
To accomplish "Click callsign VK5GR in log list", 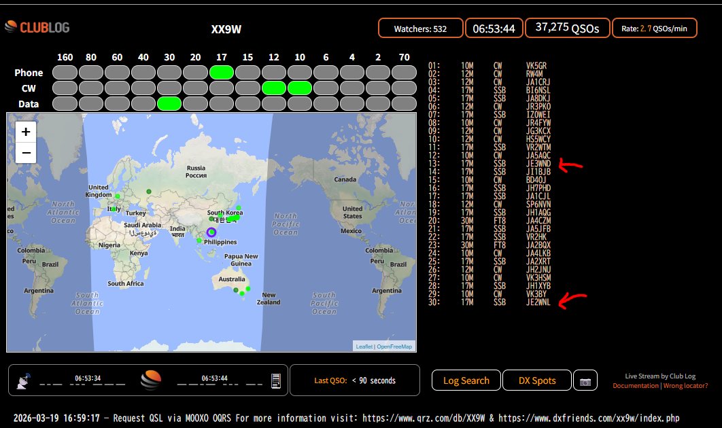I will coord(536,66).
